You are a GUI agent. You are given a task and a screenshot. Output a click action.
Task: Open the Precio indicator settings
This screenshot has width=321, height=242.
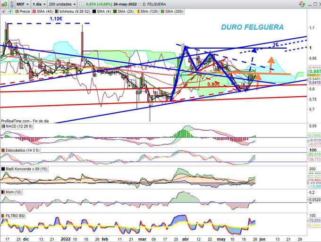point(23,12)
